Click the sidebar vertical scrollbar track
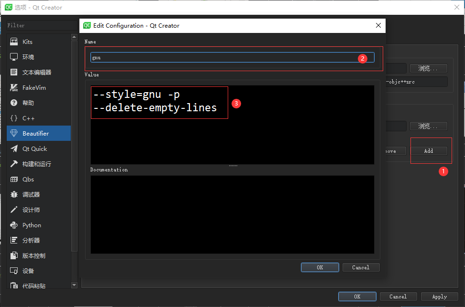Image resolution: width=465 pixels, height=307 pixels. (75, 161)
